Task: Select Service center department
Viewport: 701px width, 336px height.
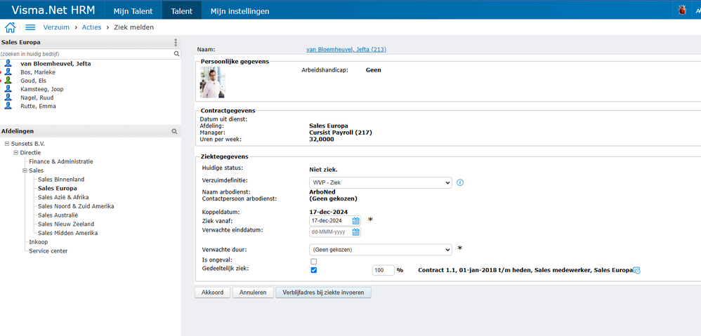Action: pyautogui.click(x=48, y=251)
